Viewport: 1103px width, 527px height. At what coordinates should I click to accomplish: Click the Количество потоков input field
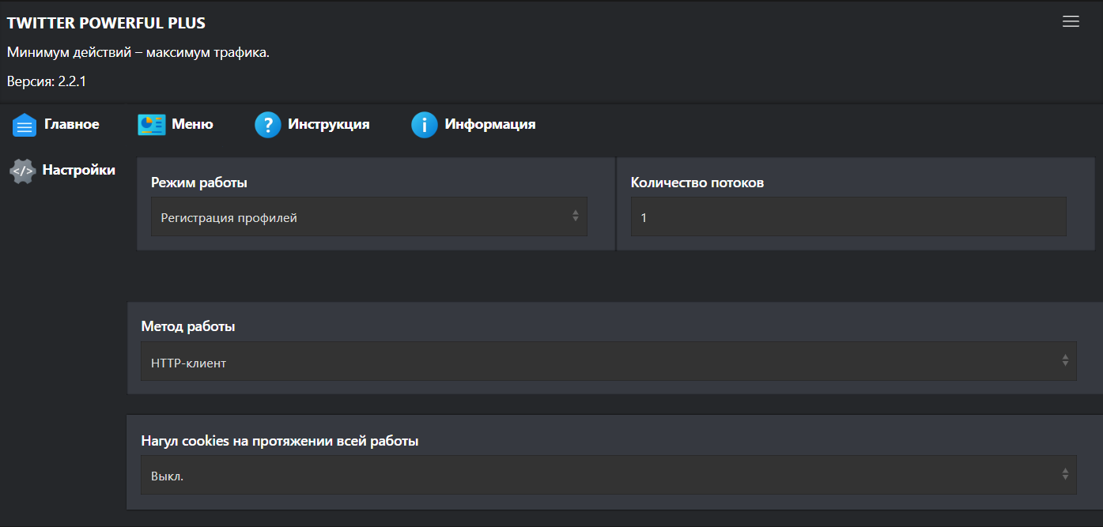point(848,217)
